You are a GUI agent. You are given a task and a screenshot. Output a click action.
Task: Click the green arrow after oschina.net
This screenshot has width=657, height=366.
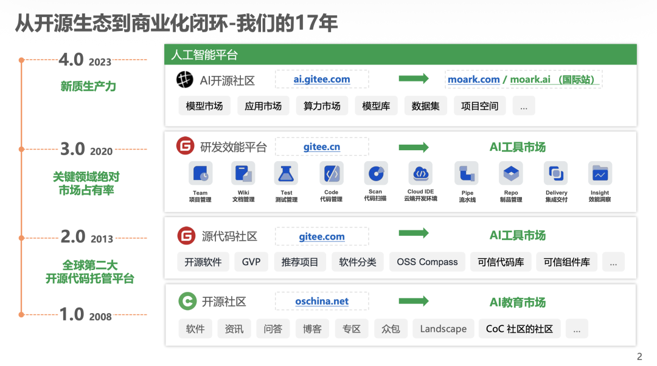coord(414,301)
